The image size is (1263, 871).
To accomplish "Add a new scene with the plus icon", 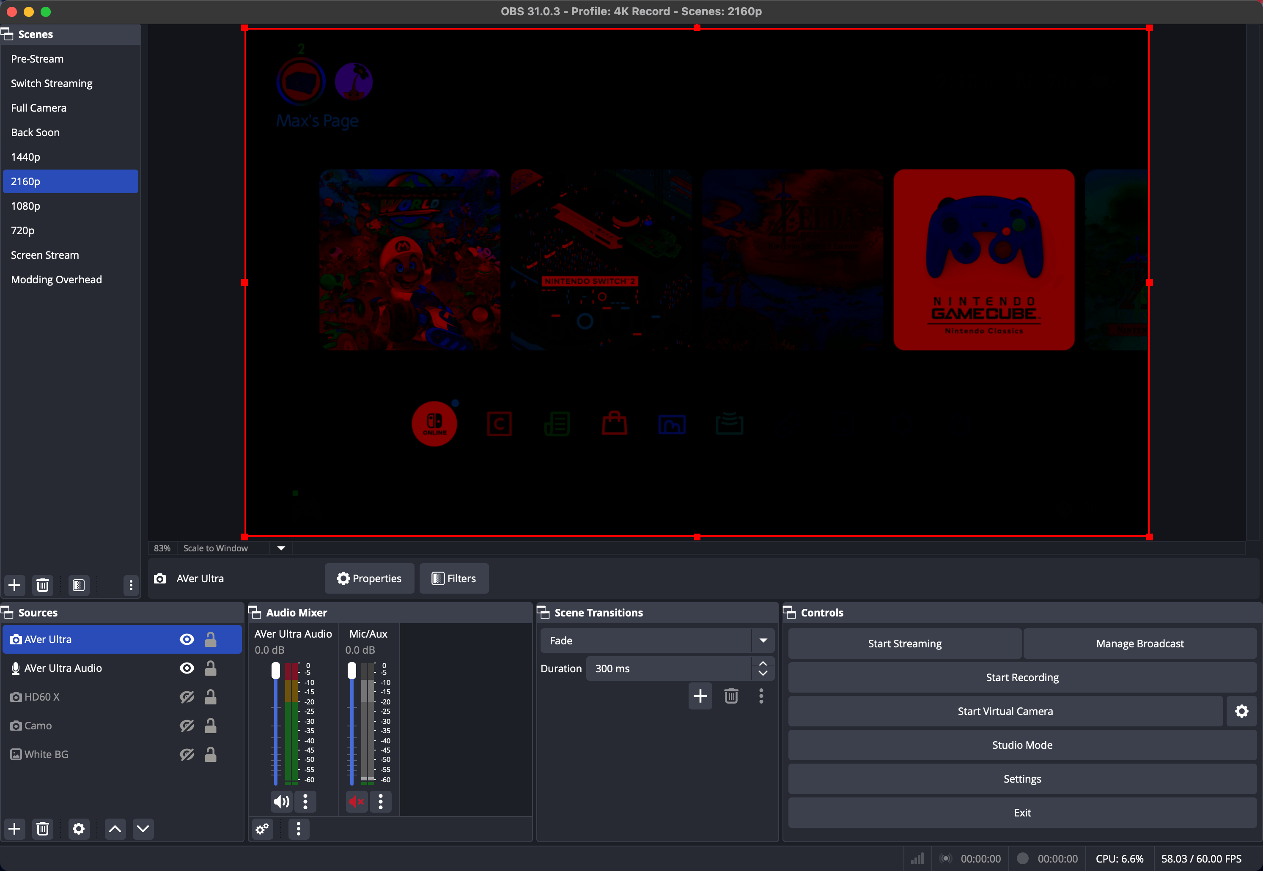I will pos(14,585).
